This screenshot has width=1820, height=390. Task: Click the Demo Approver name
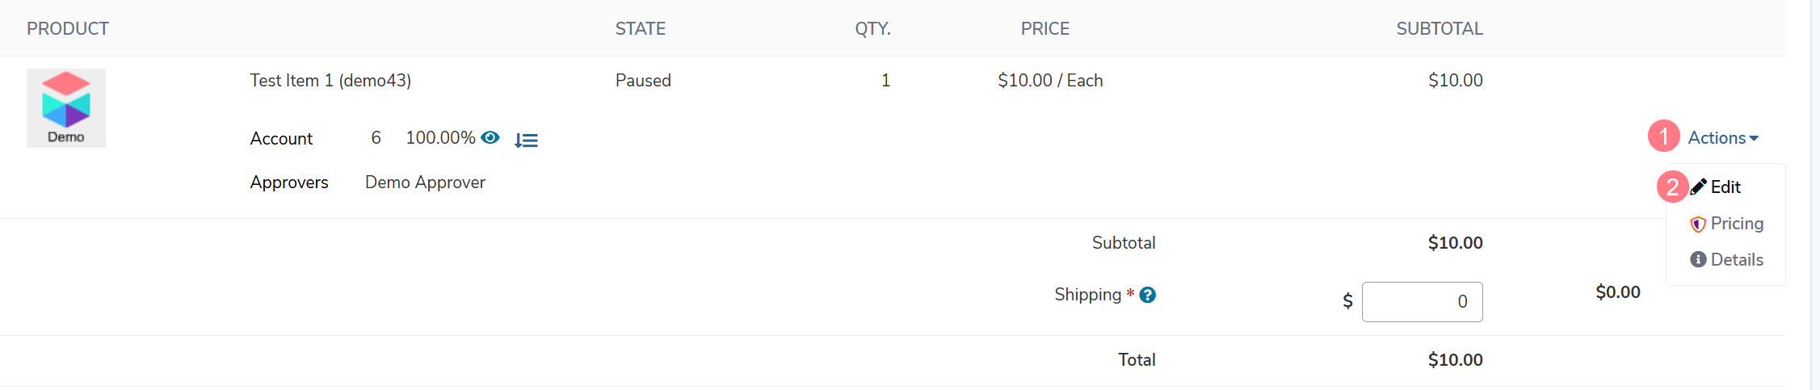pos(425,182)
